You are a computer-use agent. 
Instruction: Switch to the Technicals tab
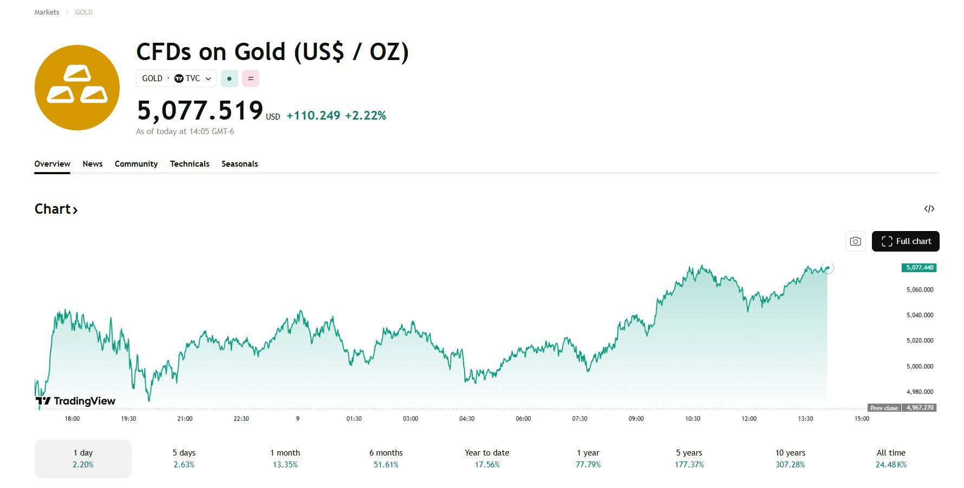click(190, 164)
